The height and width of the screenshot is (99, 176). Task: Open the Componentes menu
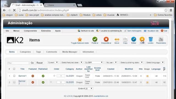coord(30,31)
